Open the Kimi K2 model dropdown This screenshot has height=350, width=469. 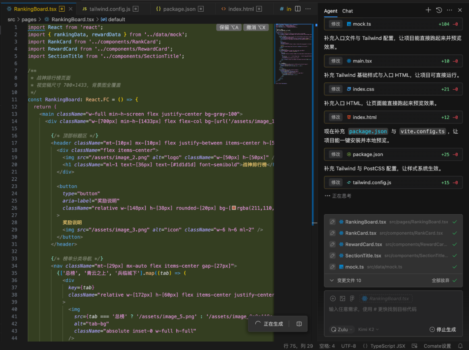[x=369, y=329]
